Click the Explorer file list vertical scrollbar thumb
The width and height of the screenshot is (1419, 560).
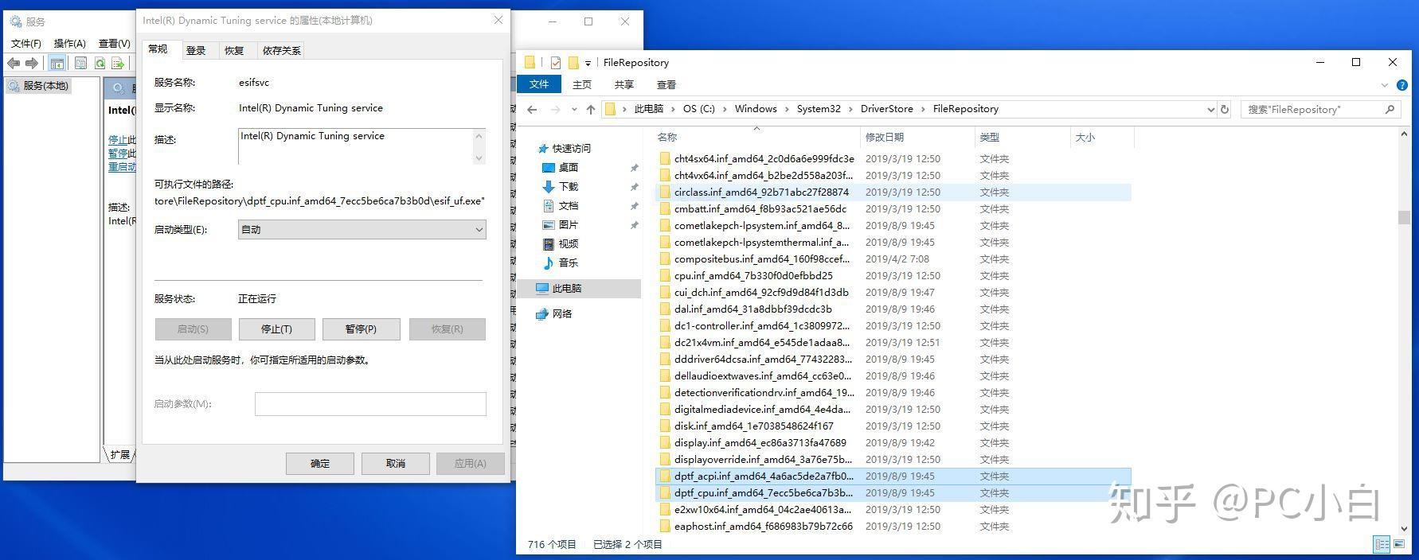pos(1404,217)
